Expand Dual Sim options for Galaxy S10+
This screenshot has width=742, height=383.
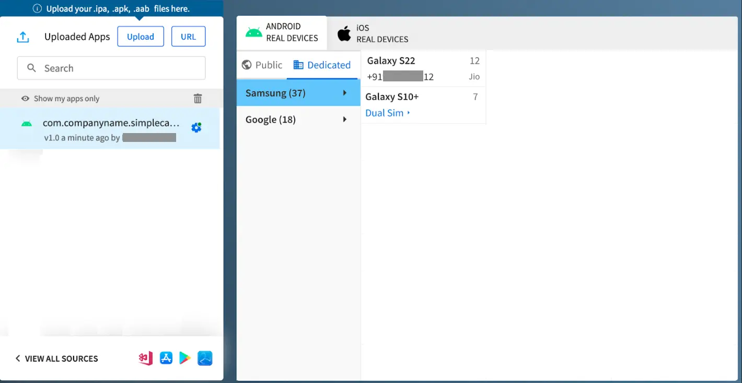click(x=388, y=113)
